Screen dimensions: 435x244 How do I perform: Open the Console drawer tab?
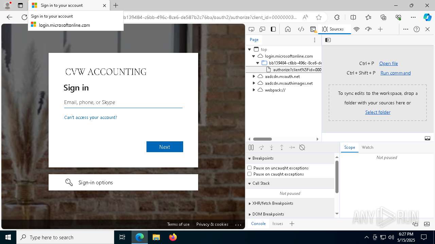coord(258,224)
